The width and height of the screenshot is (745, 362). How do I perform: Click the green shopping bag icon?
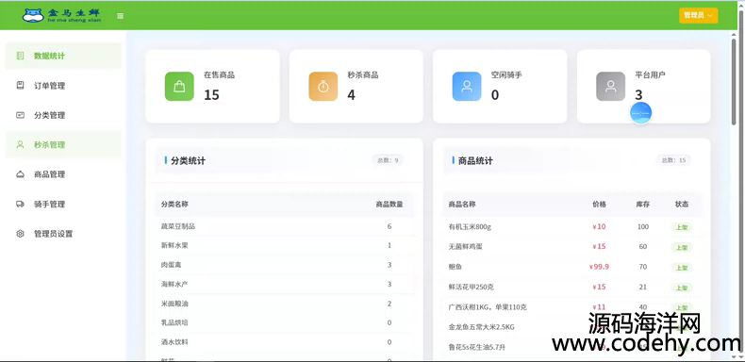pos(179,87)
